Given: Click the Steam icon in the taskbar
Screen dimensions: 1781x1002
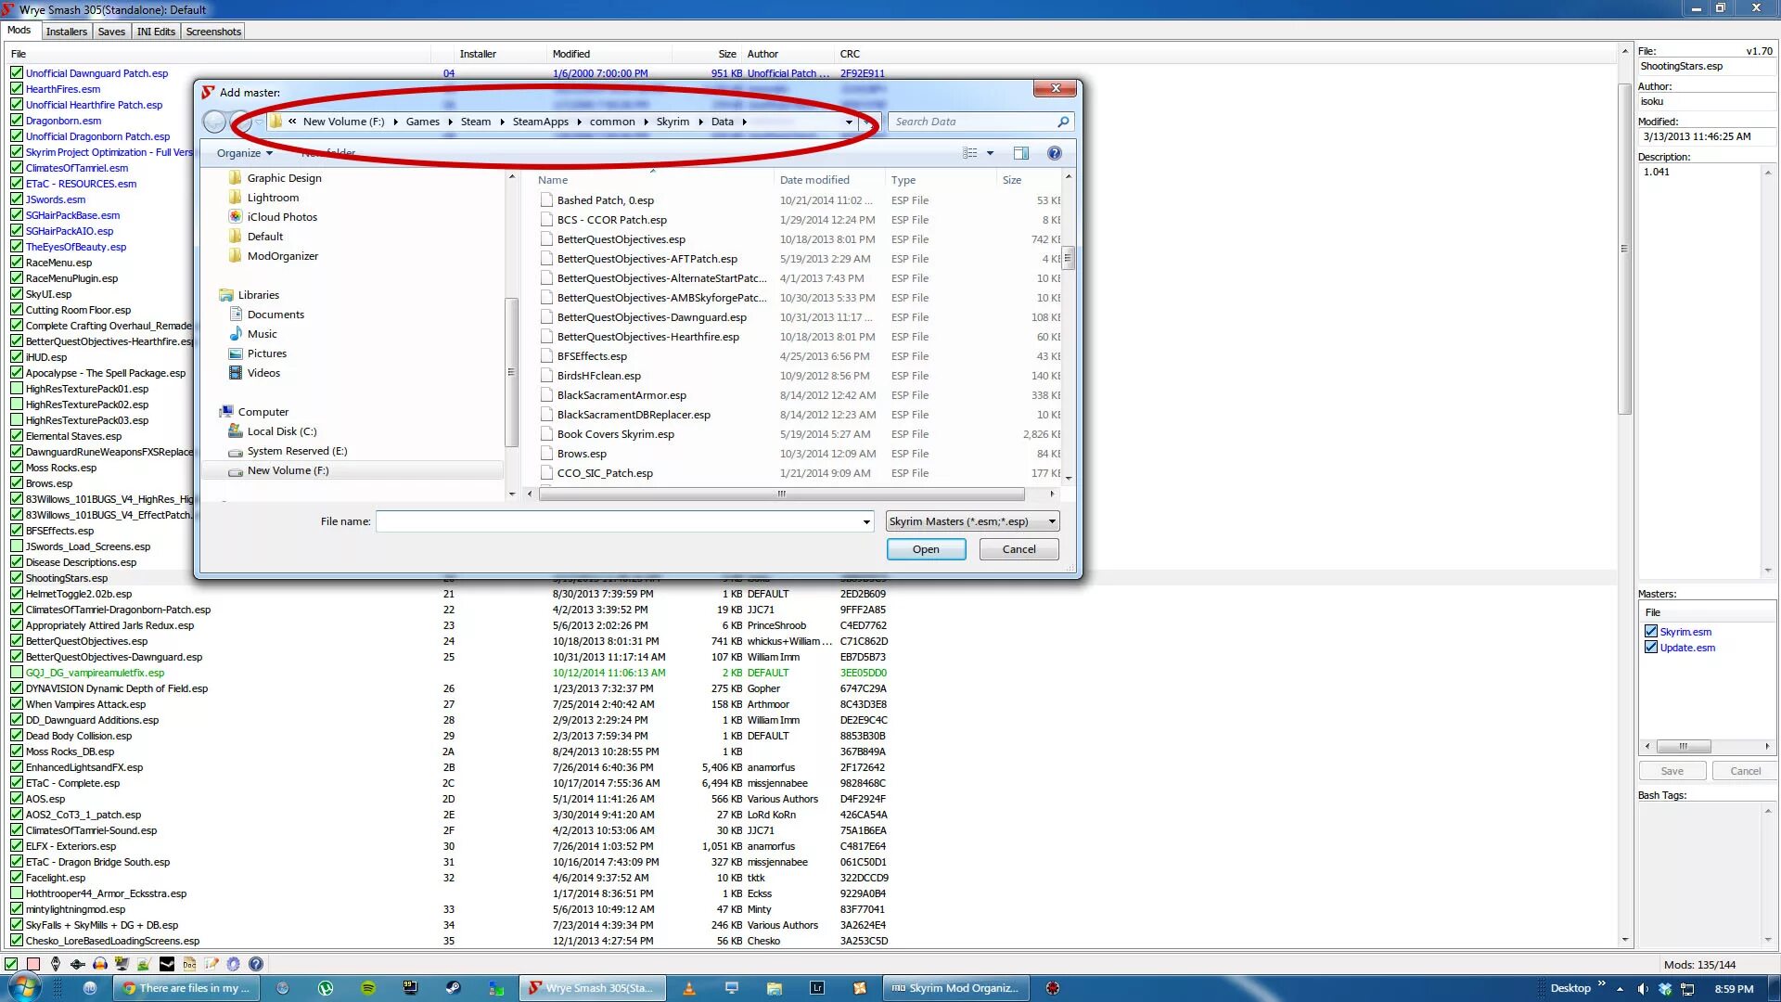Looking at the screenshot, I should click(454, 988).
